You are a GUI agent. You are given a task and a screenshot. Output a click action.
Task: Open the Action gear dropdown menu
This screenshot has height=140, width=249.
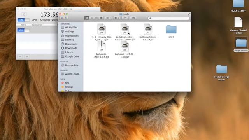117,18
